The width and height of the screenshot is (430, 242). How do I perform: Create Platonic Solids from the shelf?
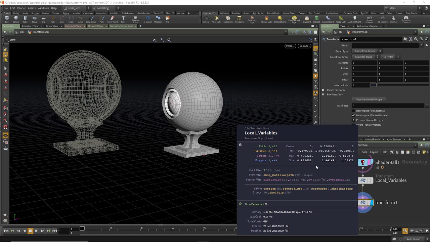(135, 20)
